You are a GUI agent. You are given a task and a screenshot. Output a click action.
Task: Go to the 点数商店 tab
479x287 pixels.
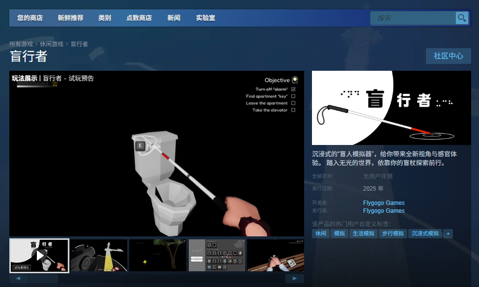[139, 18]
